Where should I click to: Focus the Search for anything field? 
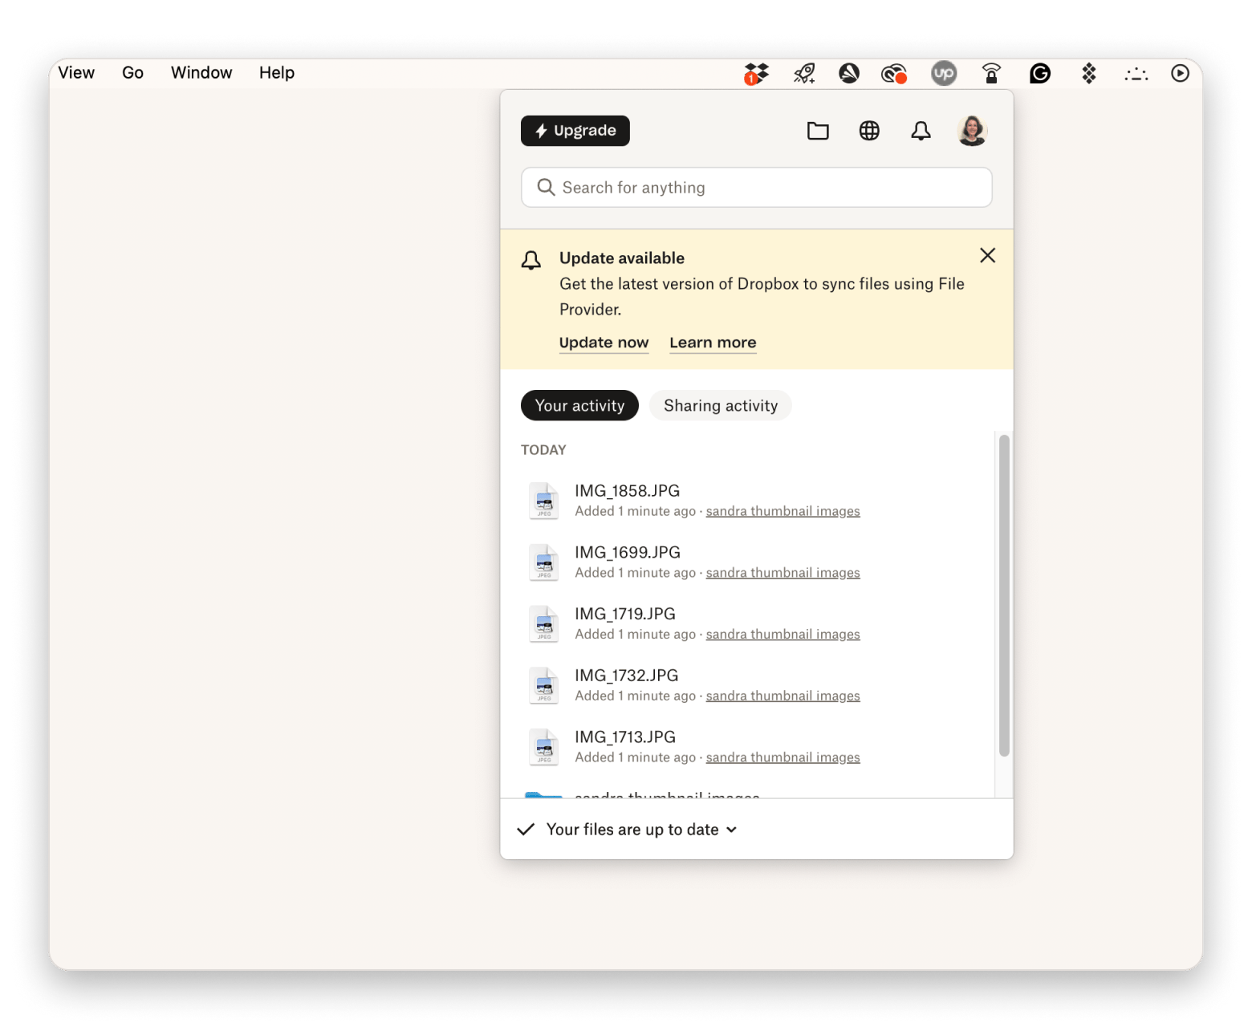(756, 188)
